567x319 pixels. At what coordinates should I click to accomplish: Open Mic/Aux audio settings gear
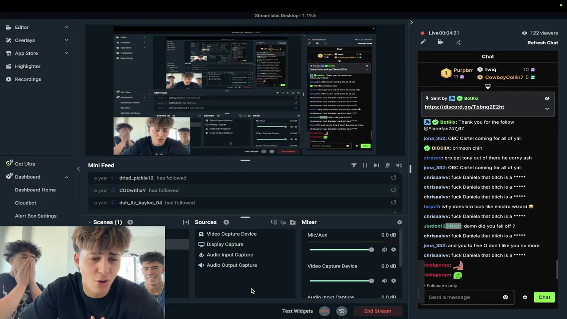coord(393,249)
